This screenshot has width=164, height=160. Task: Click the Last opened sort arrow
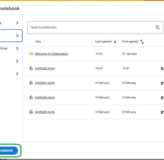coord(115,42)
